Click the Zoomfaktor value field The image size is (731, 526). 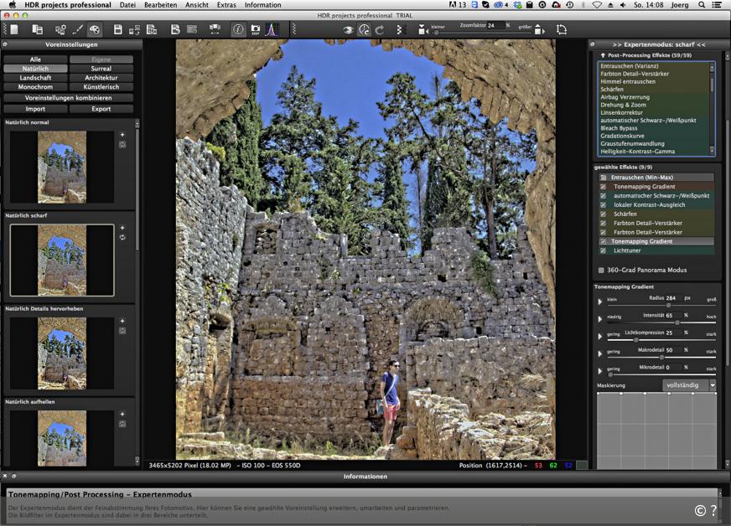coord(495,26)
